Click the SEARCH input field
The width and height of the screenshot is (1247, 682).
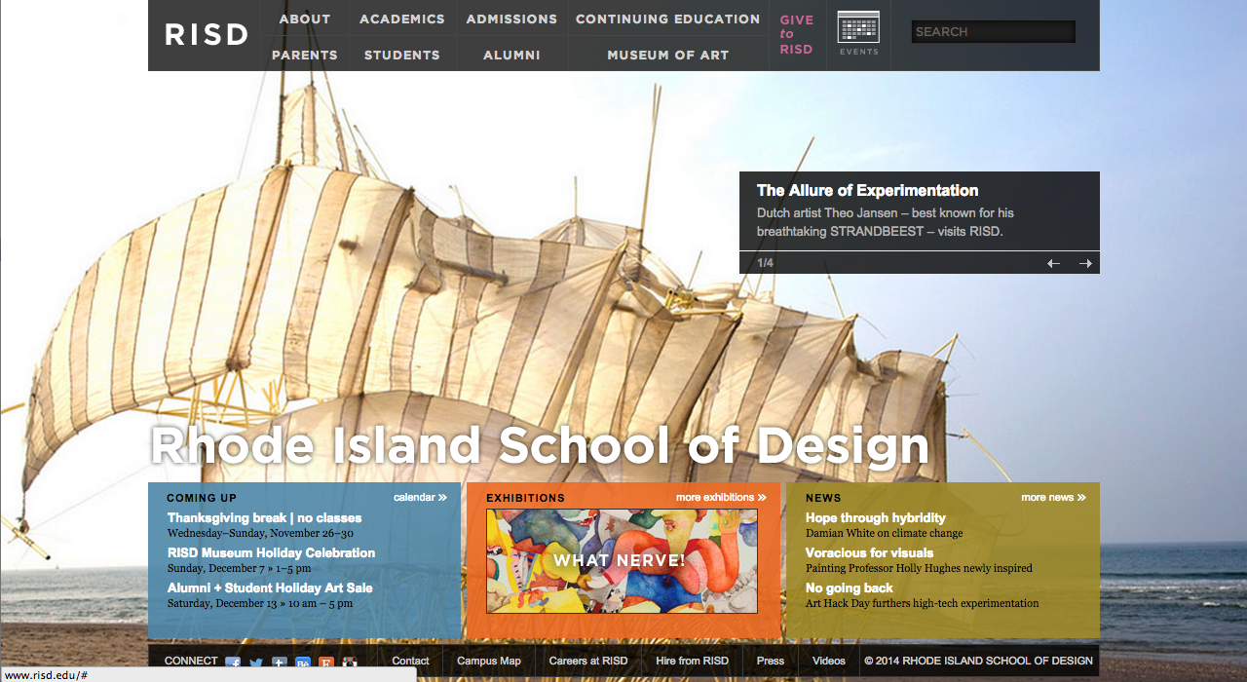[x=992, y=31]
